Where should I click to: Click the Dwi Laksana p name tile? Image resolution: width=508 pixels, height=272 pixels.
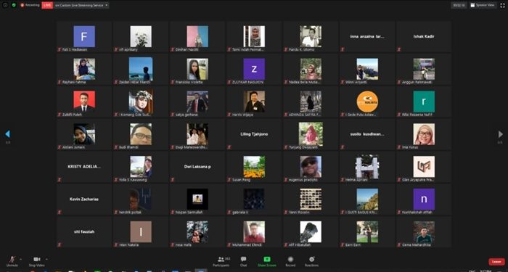click(197, 167)
